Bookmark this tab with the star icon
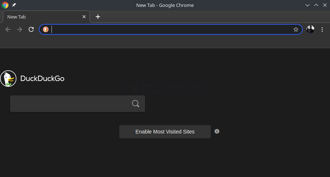 (296, 29)
